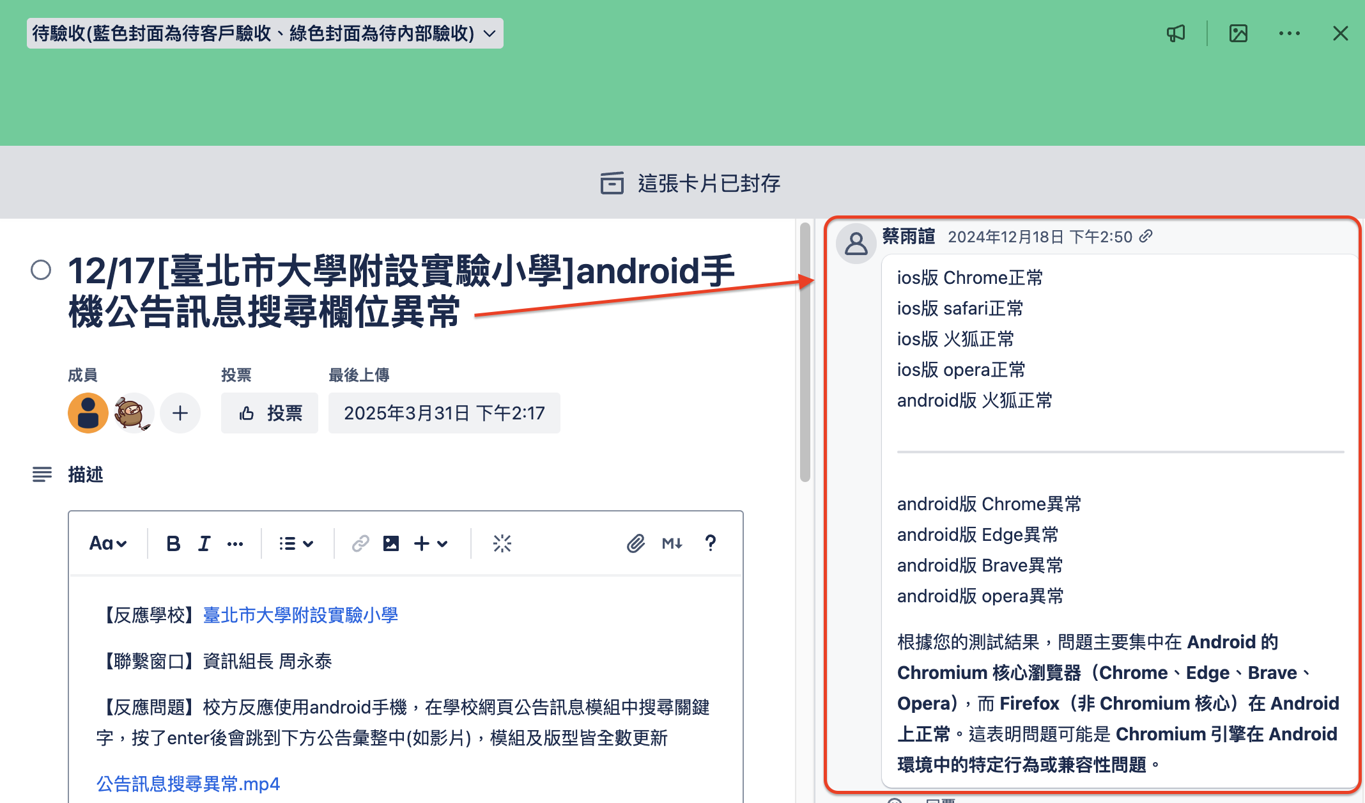1365x803 pixels.
Task: Click the description scrollbar
Action: (x=805, y=352)
